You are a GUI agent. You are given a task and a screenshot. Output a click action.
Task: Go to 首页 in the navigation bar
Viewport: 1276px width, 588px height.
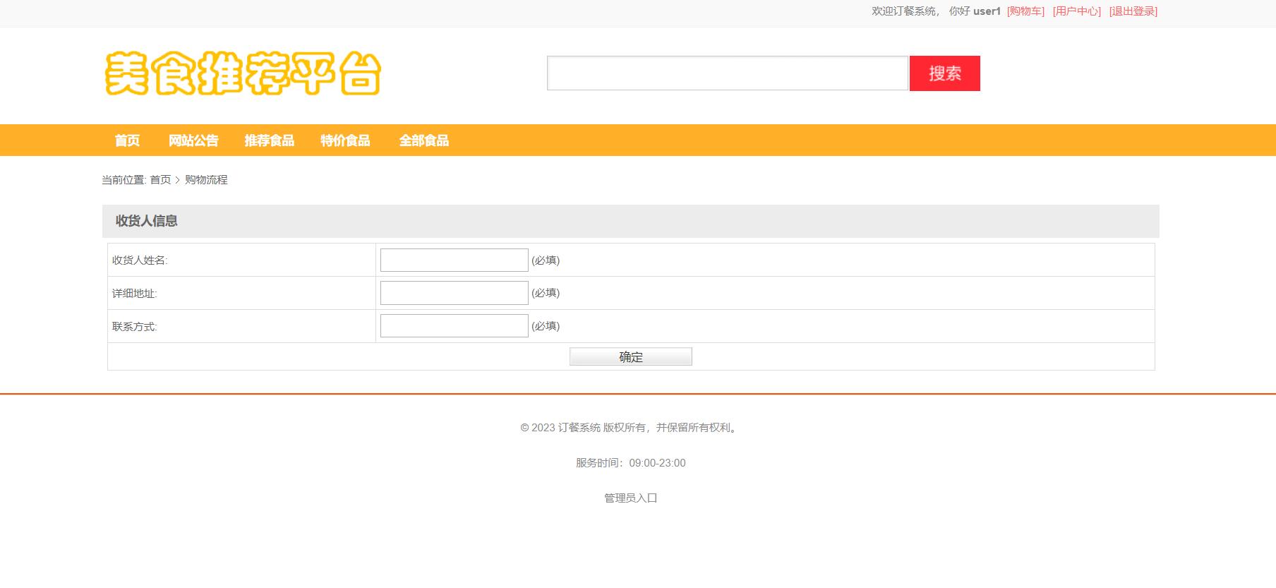[127, 140]
